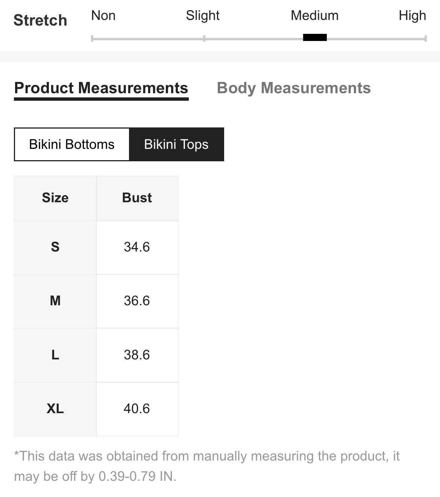Click the Slight stretch label

click(x=203, y=15)
